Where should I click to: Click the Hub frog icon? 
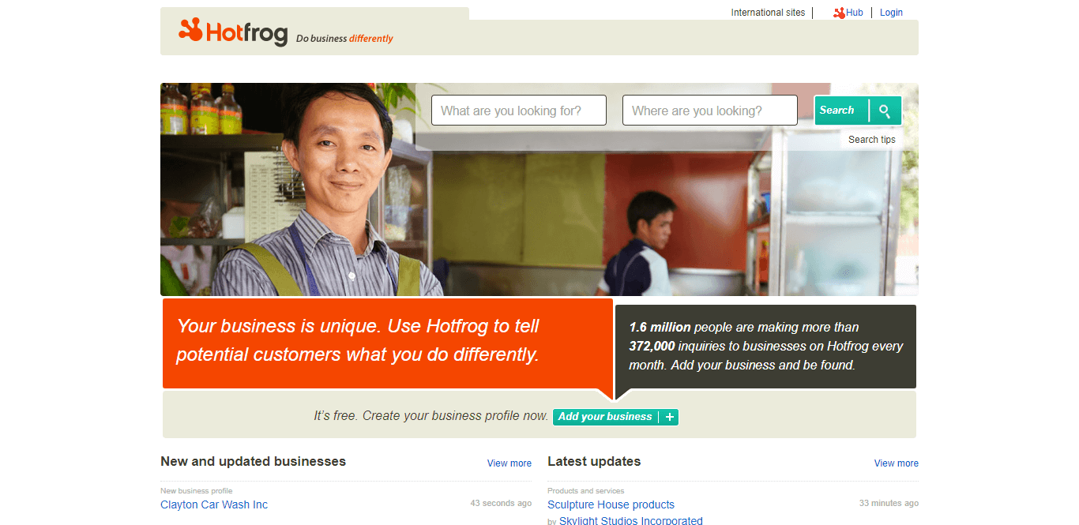[839, 13]
